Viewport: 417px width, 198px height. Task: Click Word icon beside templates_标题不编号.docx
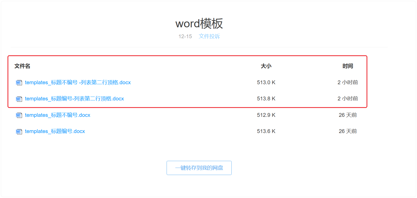(19, 115)
